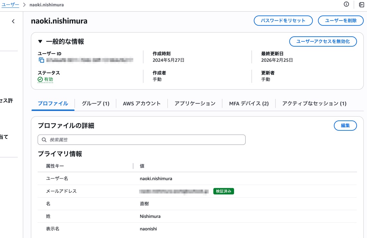Image resolution: width=367 pixels, height=238 pixels.
Task: Open the info panel via the ⓘ icon
Action: 346,4
